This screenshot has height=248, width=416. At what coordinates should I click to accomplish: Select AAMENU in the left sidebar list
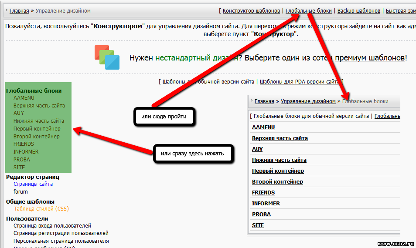point(24,98)
